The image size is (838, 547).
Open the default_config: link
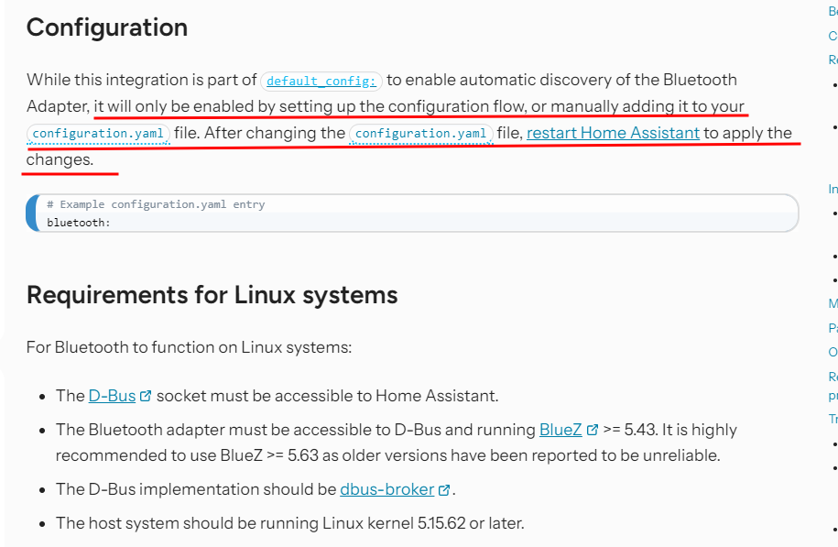point(321,81)
